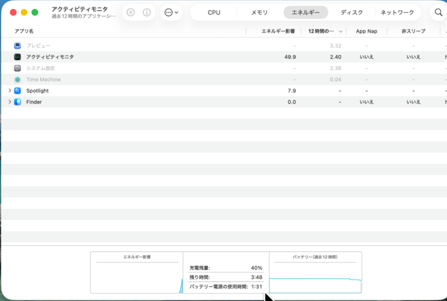Click the Spotlight app icon
Screen dimensions: 447x301
point(18,91)
